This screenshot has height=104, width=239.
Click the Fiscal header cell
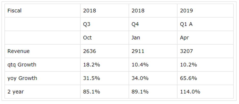coord(15,11)
